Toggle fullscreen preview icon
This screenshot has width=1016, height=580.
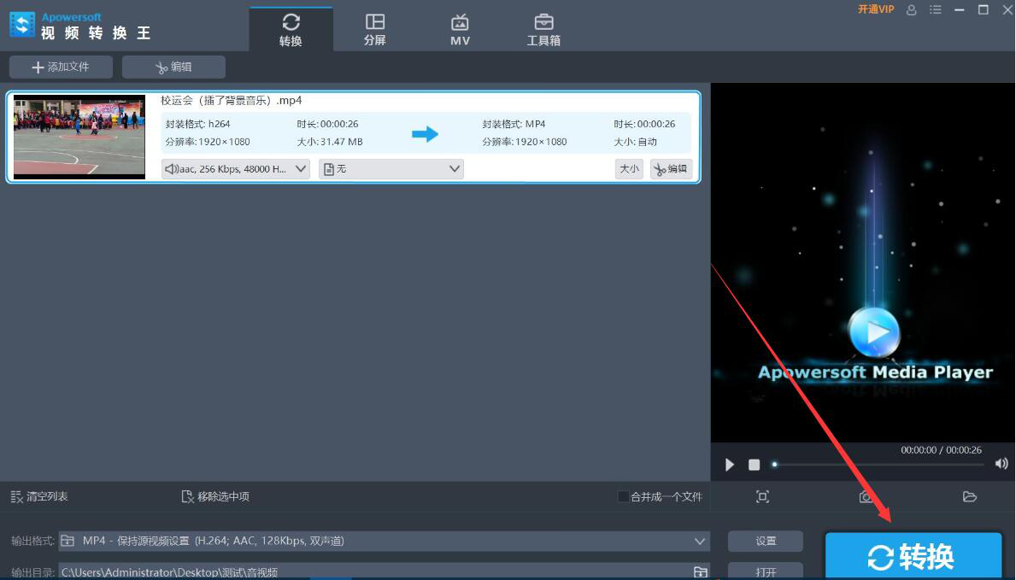click(x=763, y=497)
